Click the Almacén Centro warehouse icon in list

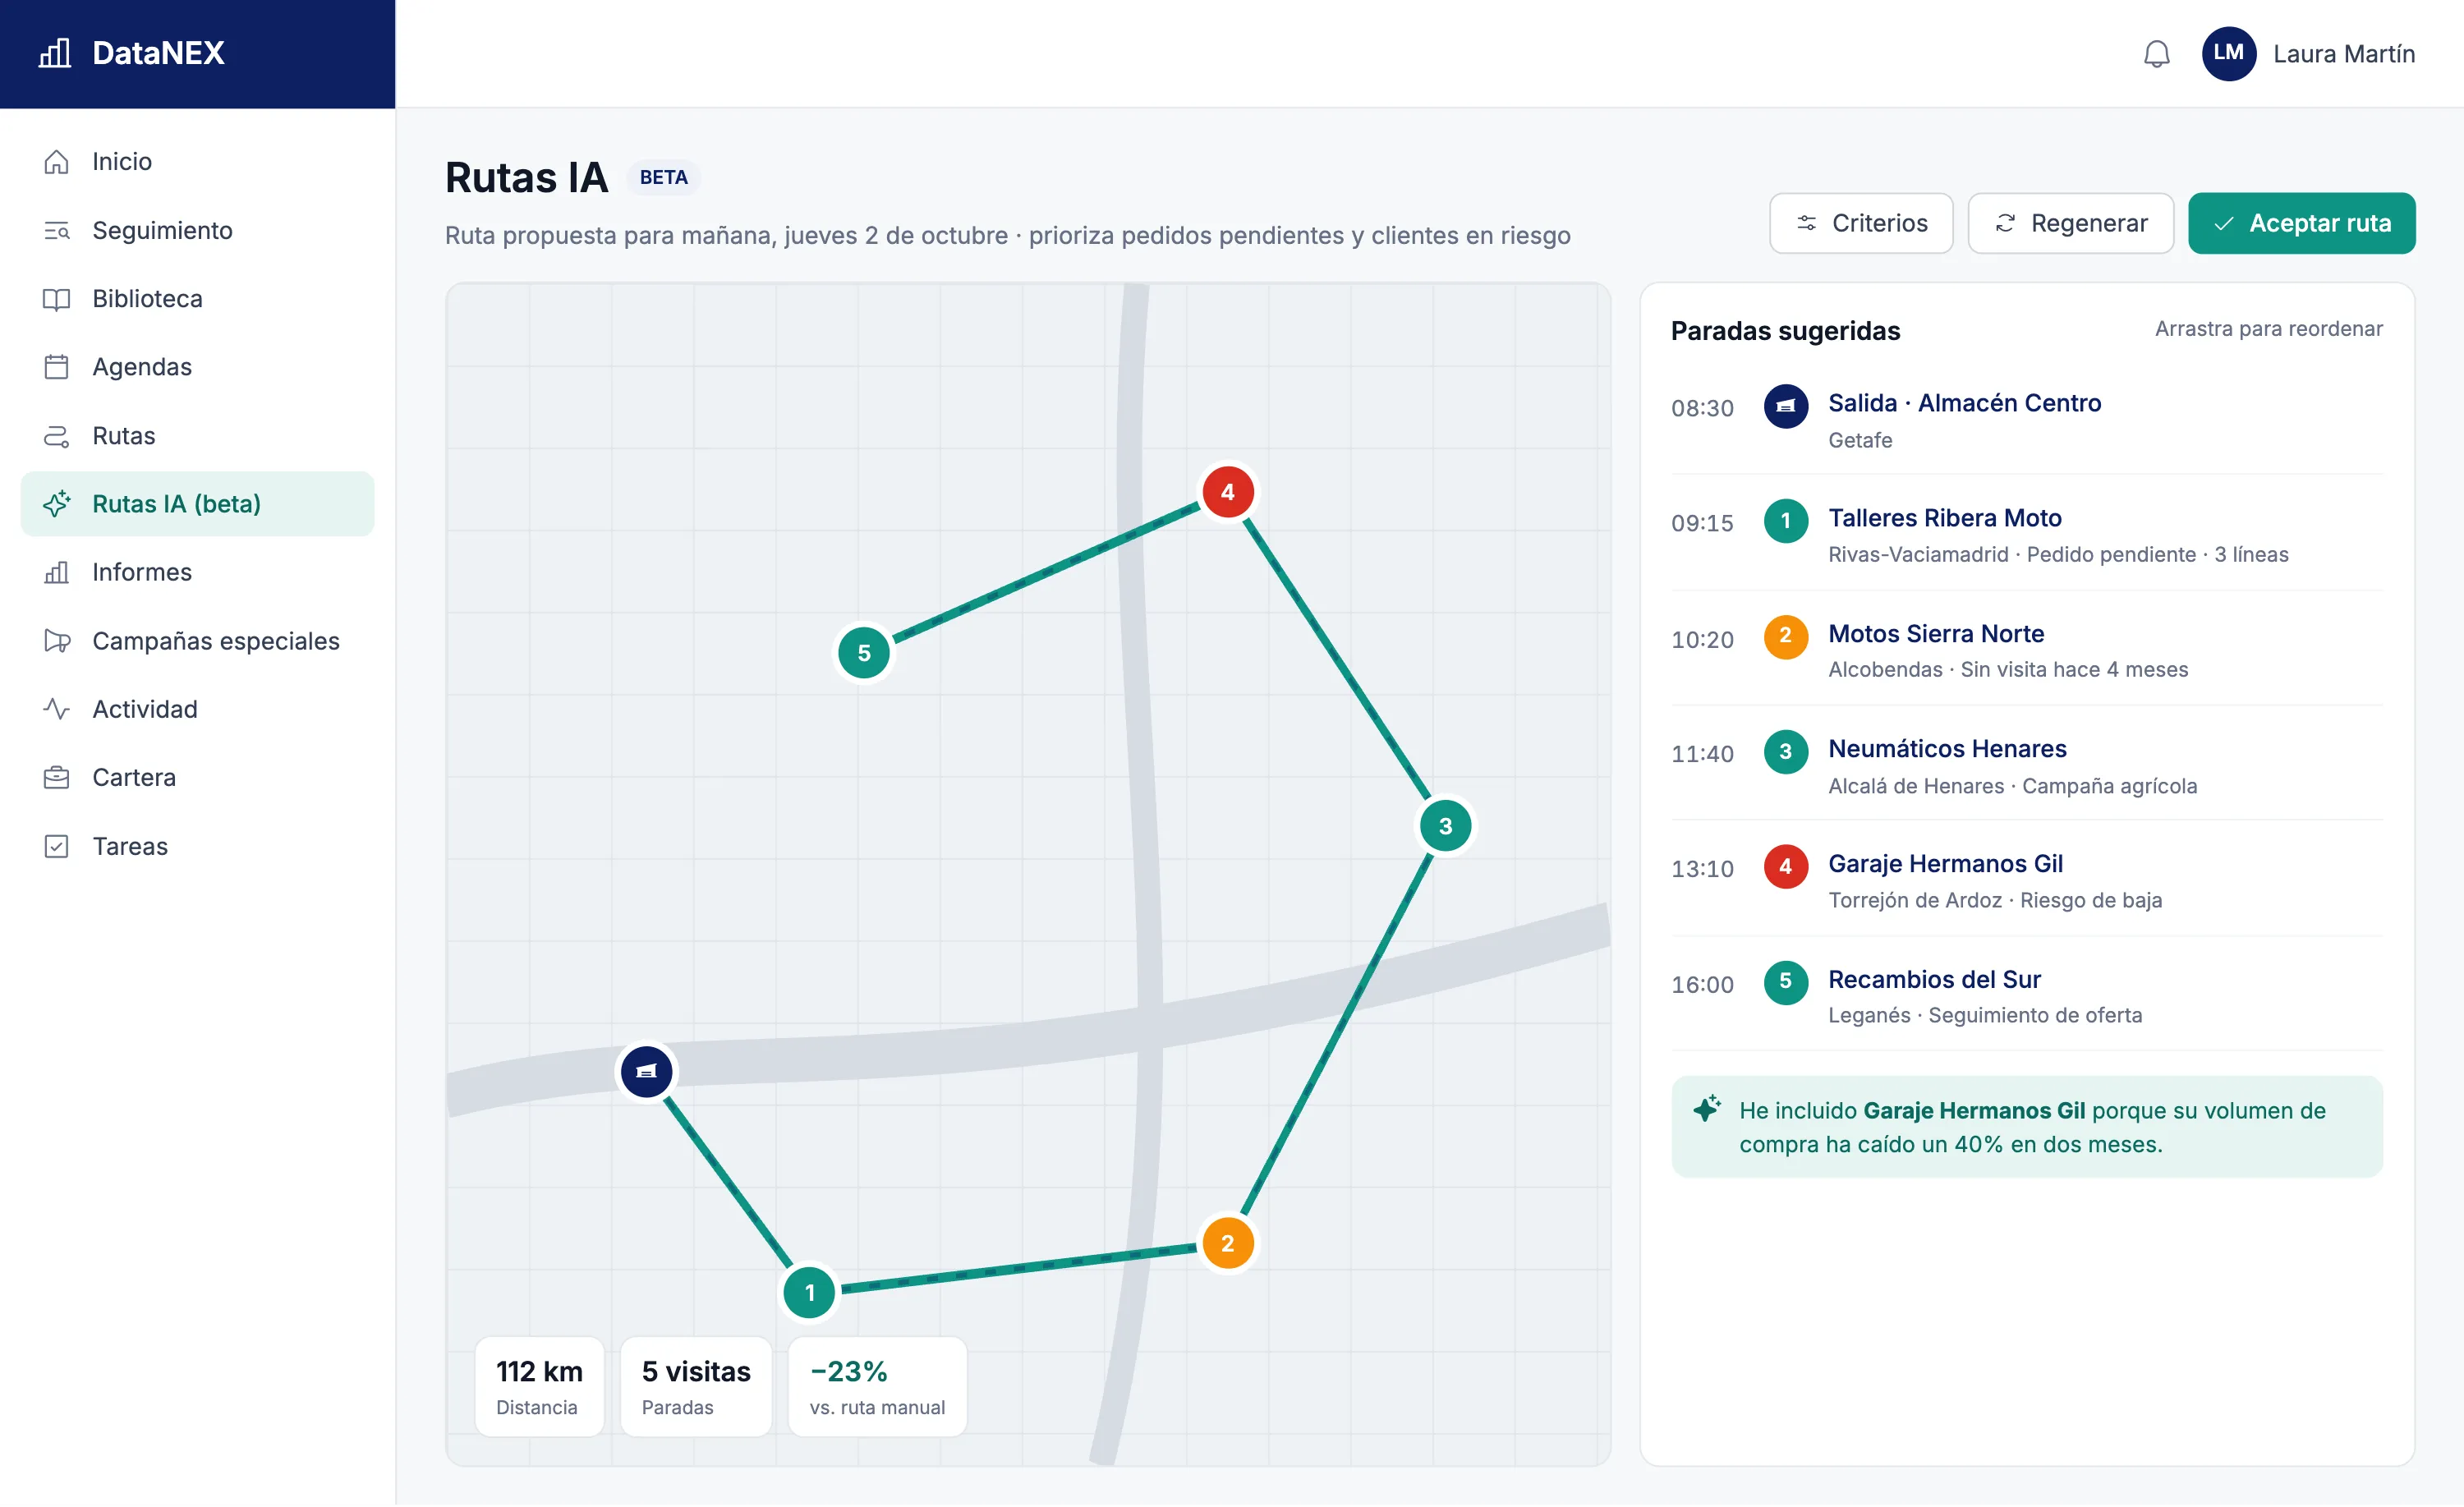1785,407
